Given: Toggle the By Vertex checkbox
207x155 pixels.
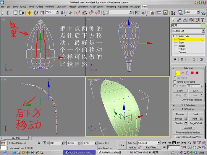Looking at the screenshot, I should (175, 78).
